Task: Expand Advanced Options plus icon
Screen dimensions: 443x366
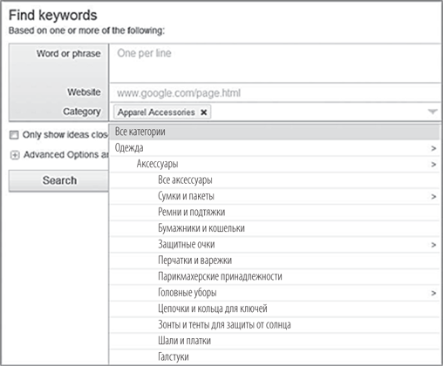Action: (x=15, y=155)
